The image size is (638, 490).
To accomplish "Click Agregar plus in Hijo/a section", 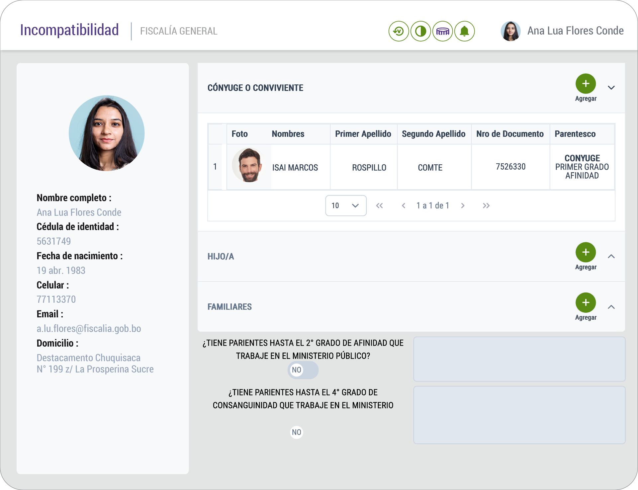I will pyautogui.click(x=586, y=252).
